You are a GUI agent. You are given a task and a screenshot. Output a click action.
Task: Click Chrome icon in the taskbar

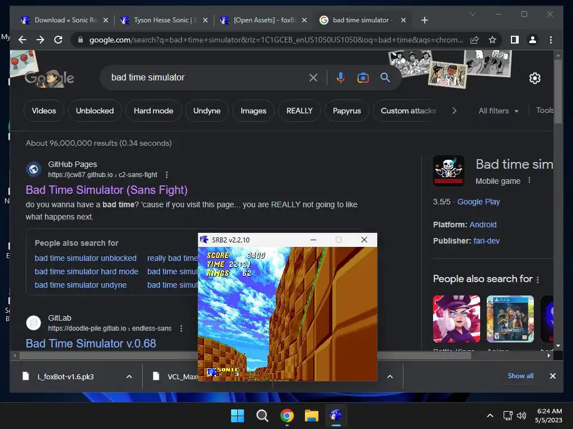(287, 416)
